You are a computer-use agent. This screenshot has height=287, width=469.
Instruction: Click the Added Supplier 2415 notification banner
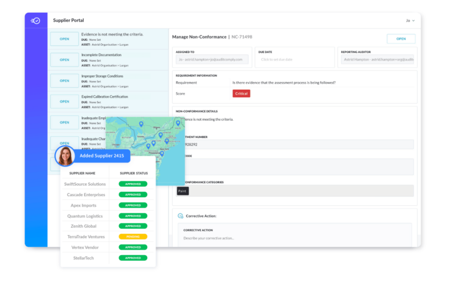pos(101,156)
